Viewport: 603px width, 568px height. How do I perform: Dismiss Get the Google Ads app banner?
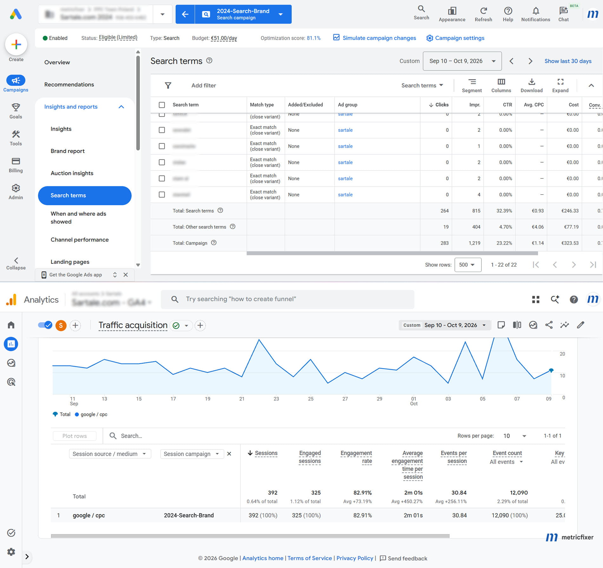coord(126,275)
